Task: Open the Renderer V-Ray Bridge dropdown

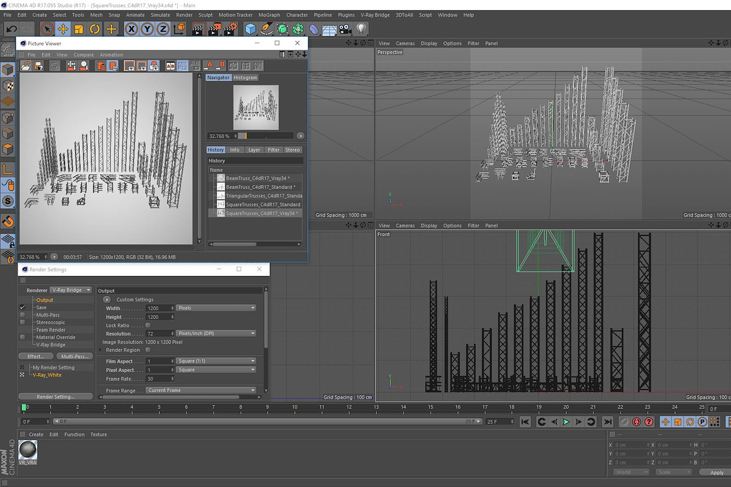Action: (71, 290)
